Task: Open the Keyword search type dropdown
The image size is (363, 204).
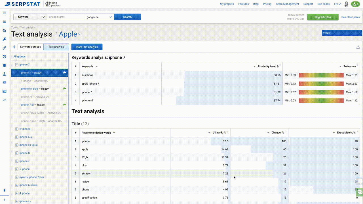Action: pyautogui.click(x=30, y=17)
